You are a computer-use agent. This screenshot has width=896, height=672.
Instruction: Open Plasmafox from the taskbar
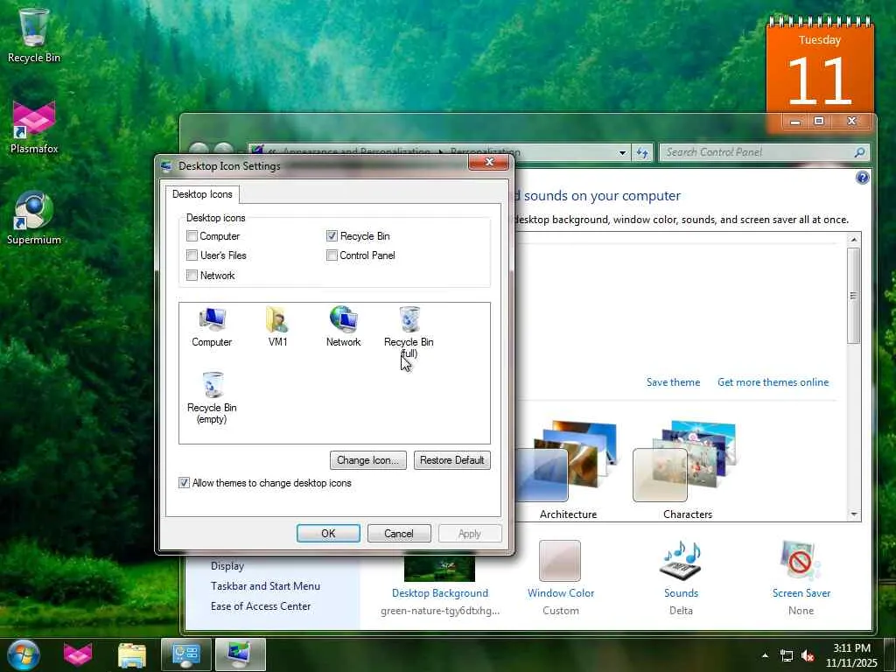coord(78,654)
